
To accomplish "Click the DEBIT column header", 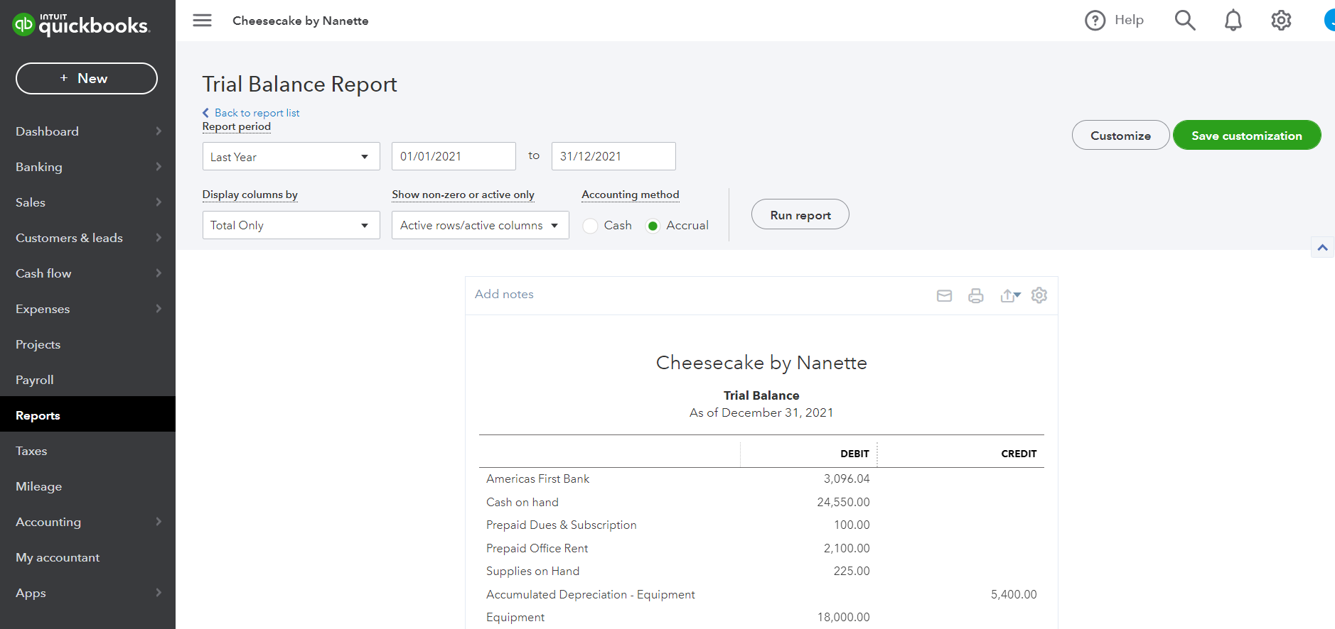I will (854, 454).
